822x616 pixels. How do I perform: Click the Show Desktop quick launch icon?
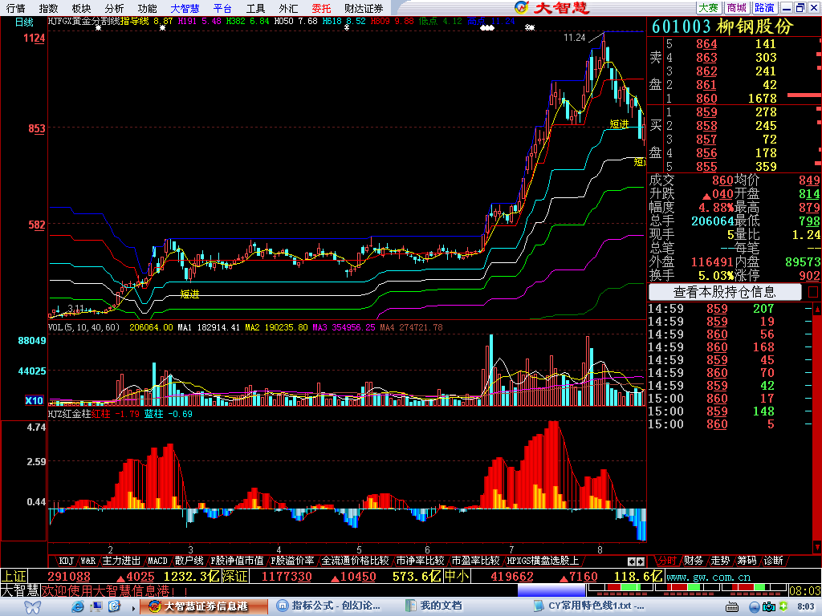96,606
